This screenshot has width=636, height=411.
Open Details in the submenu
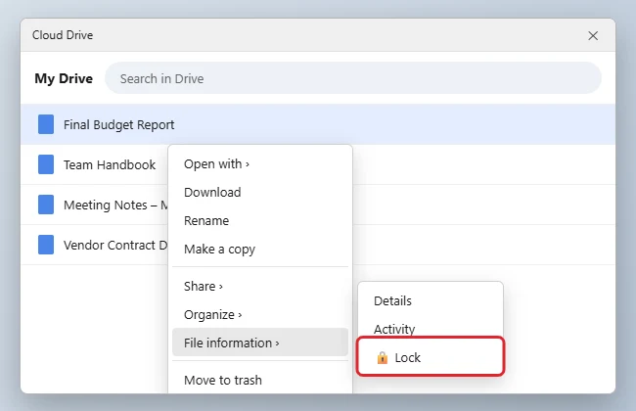(431, 301)
